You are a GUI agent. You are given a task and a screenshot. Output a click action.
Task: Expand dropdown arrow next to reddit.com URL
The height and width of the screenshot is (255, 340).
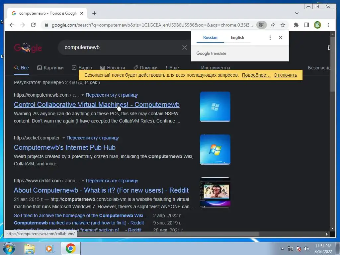(83, 181)
